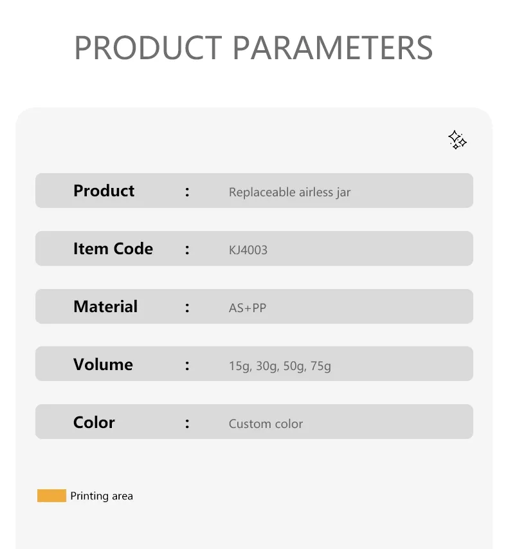Click the colon in the Product row
This screenshot has height=549, width=508.
pyautogui.click(x=187, y=191)
